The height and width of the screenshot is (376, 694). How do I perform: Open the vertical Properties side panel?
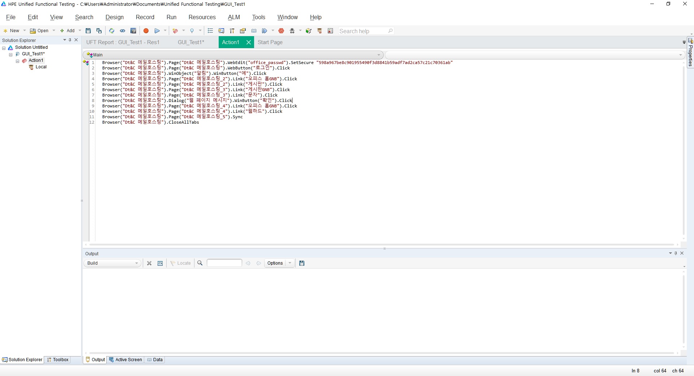690,52
